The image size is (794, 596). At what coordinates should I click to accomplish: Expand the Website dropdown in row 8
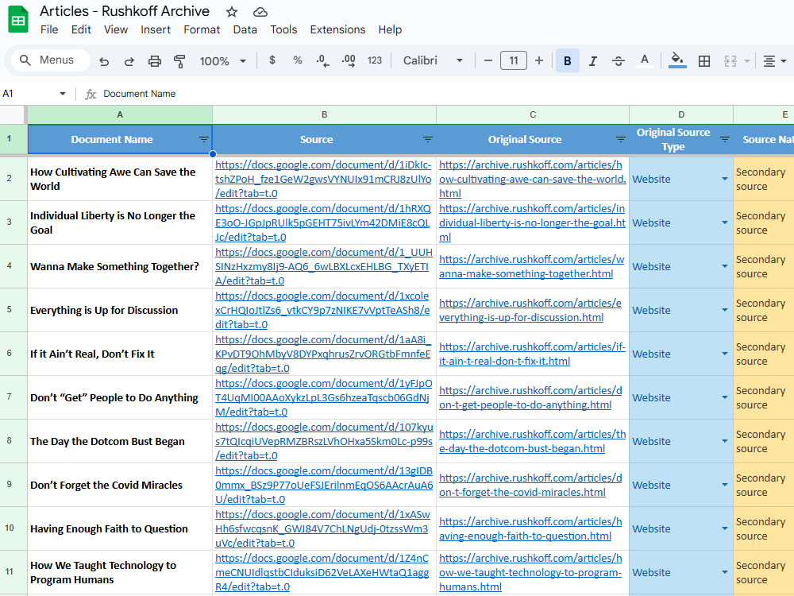point(725,441)
